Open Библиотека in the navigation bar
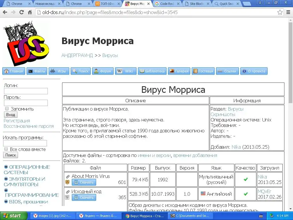293x220 pixels. point(152,71)
